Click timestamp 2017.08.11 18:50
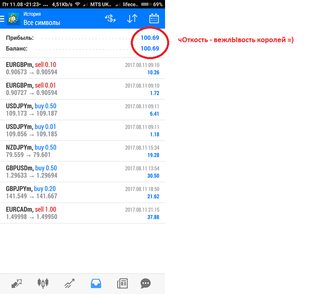Image resolution: width=314 pixels, height=294 pixels. tap(142, 189)
